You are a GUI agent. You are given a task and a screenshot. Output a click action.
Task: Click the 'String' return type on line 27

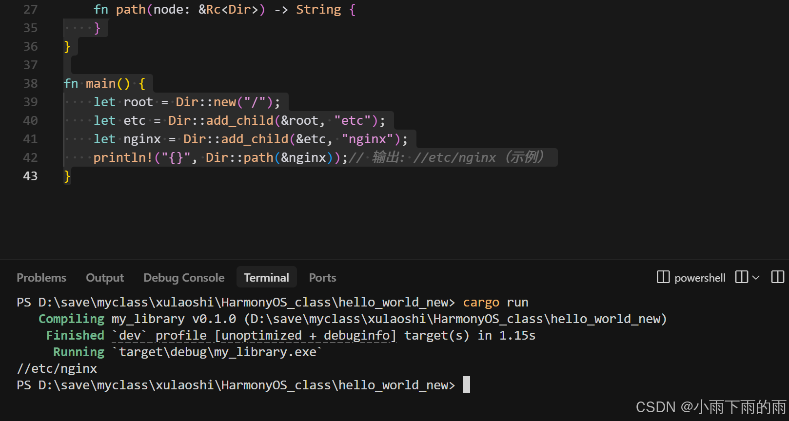(x=318, y=9)
